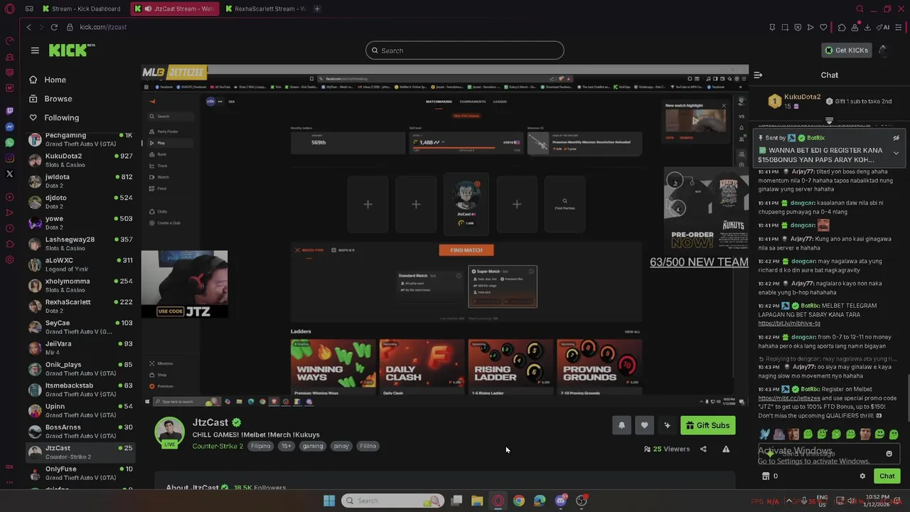Open the bit.ly/mlbhive-tg chat link
Image resolution: width=910 pixels, height=512 pixels.
789,324
